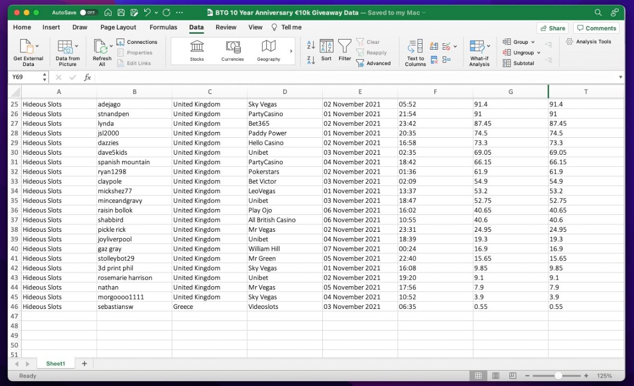Image resolution: width=634 pixels, height=386 pixels.
Task: Click the Subtotal button
Action: tap(518, 63)
